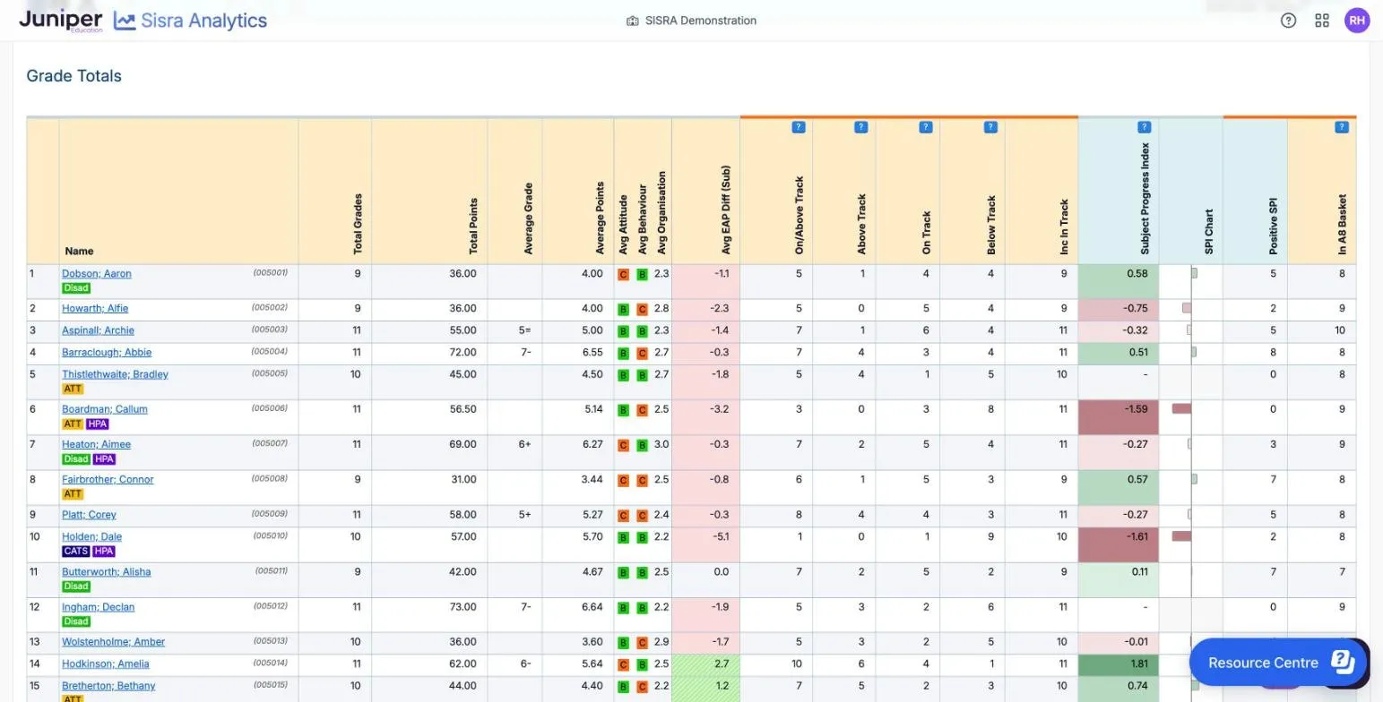Click the Sisra Analytics chart logo icon
The image size is (1383, 702).
[125, 21]
